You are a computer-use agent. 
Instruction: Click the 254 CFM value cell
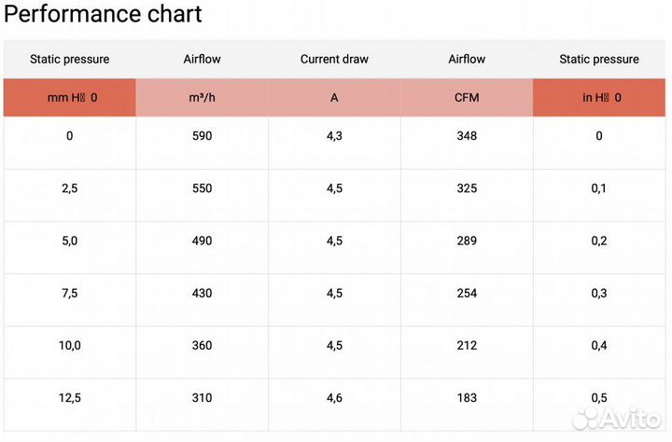tap(467, 294)
